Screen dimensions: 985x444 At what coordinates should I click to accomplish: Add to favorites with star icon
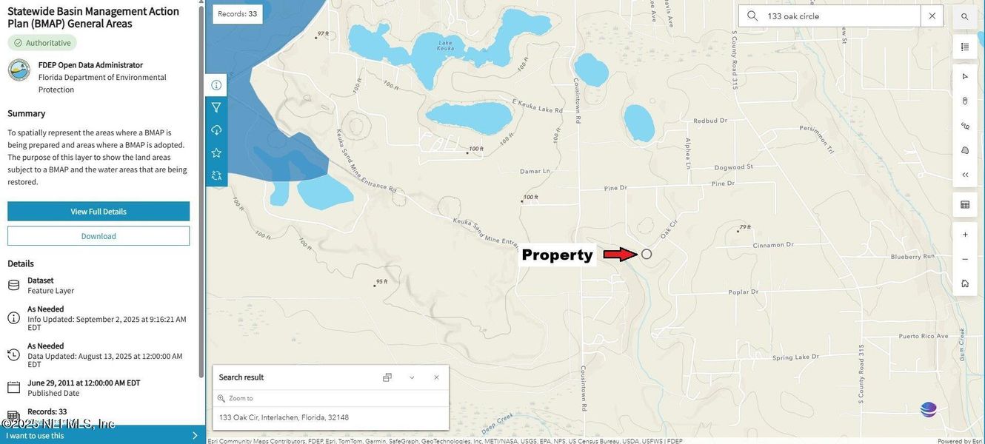click(x=216, y=152)
